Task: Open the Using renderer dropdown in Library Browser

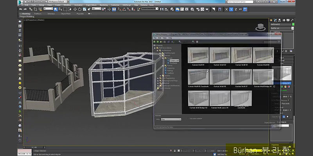Action: (171, 119)
